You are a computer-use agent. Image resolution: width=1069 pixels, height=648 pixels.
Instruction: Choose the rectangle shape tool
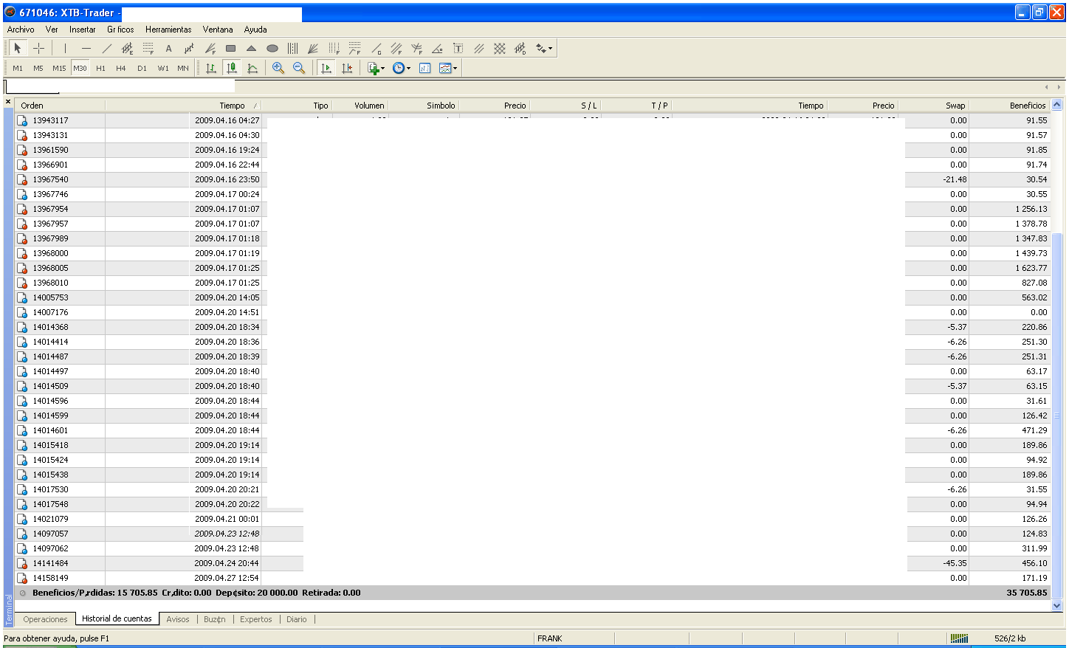coord(230,49)
